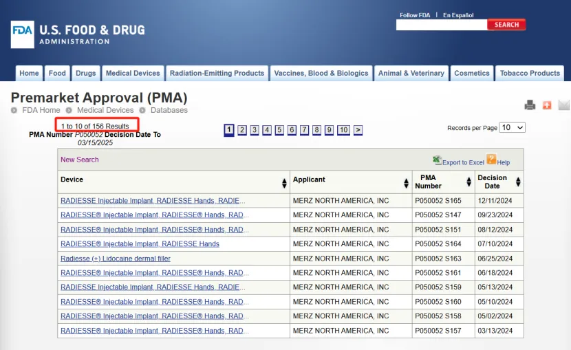
Task: Click next page arrow in pagination
Action: tap(358, 130)
